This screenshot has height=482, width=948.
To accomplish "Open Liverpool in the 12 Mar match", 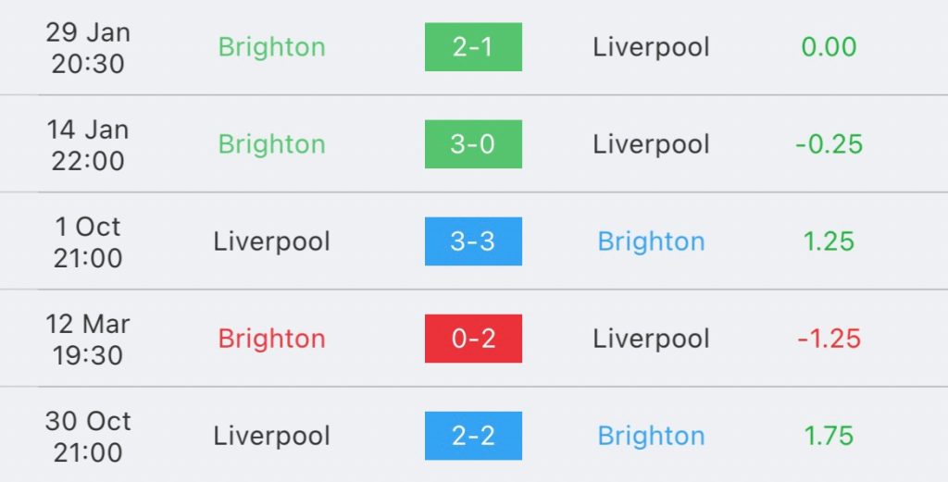I will 651,339.
